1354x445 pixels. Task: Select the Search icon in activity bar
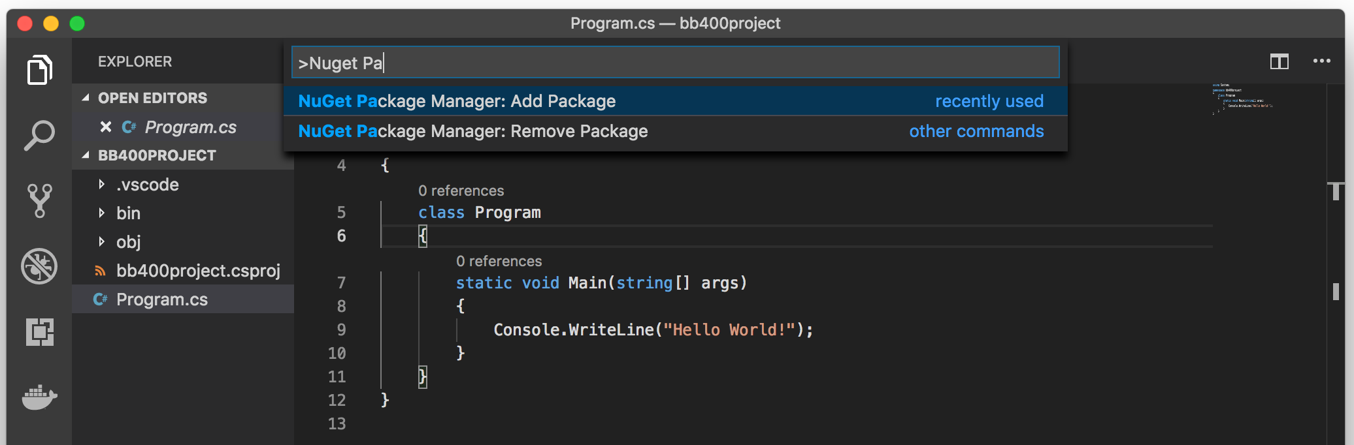click(39, 135)
